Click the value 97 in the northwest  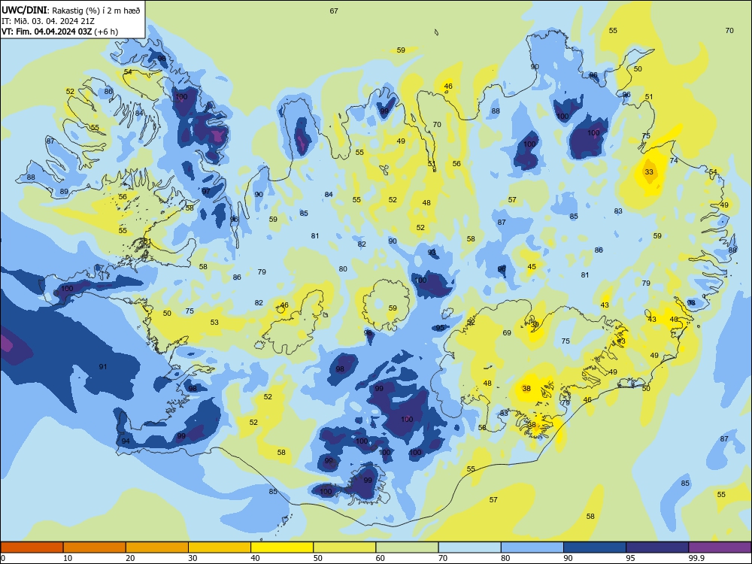(x=206, y=191)
